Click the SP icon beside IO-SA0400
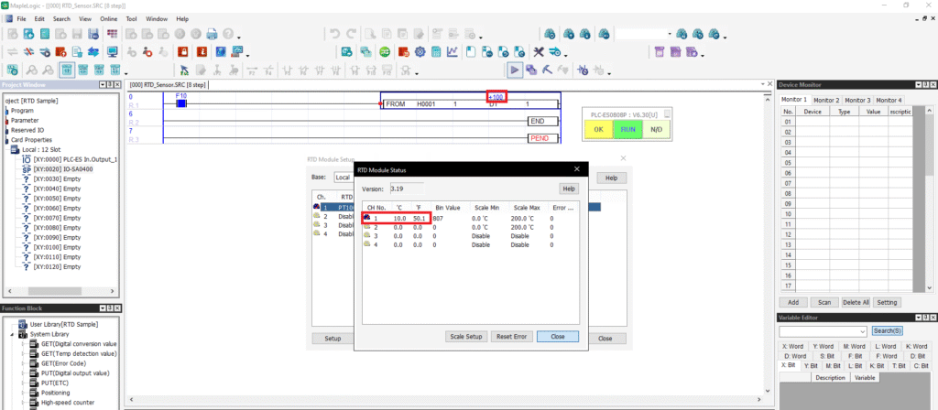This screenshot has height=410, width=938. coord(26,169)
